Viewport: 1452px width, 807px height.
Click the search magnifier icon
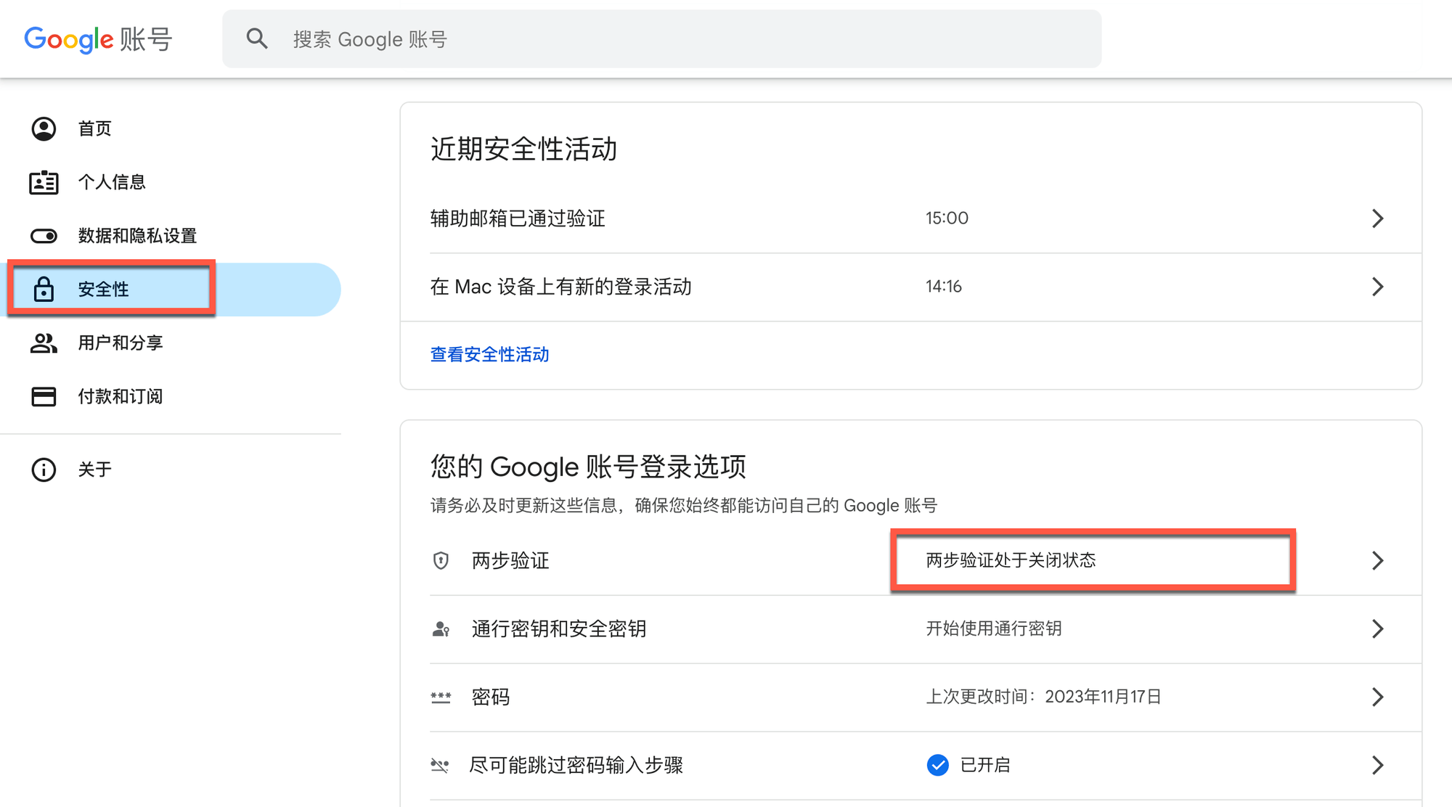click(256, 38)
